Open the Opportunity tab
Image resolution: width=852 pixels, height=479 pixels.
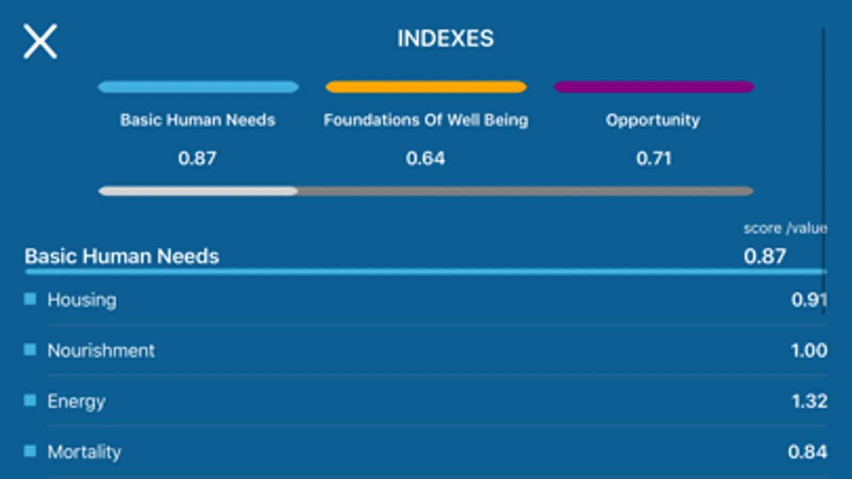coord(653,120)
